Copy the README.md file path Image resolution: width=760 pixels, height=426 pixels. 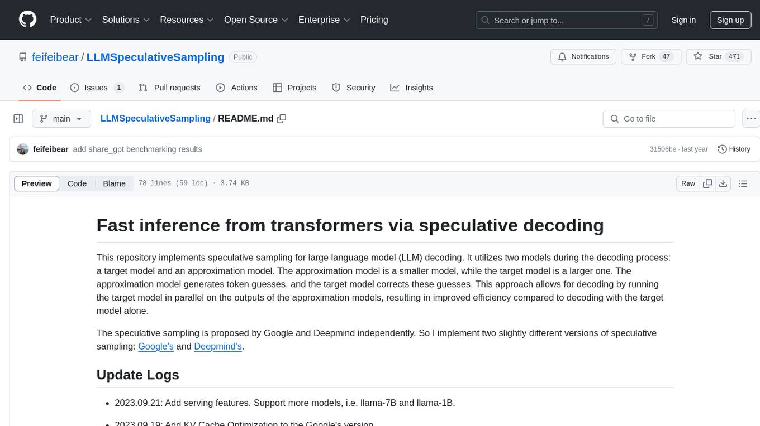(282, 118)
